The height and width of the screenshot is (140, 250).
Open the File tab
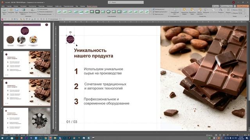click(x=3, y=6)
